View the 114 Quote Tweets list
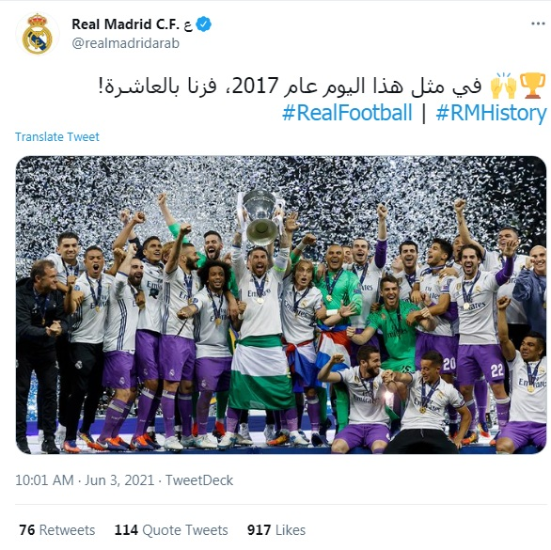 pos(171,530)
